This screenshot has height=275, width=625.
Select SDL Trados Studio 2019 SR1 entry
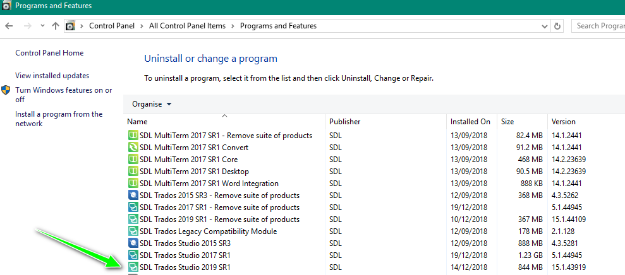(185, 267)
